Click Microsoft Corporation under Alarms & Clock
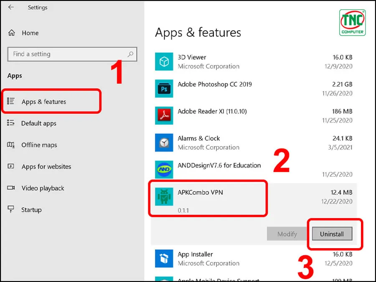The width and height of the screenshot is (376, 282). [x=208, y=147]
